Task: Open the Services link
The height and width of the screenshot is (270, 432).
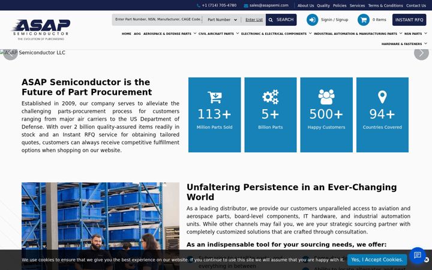Action: coord(357,5)
